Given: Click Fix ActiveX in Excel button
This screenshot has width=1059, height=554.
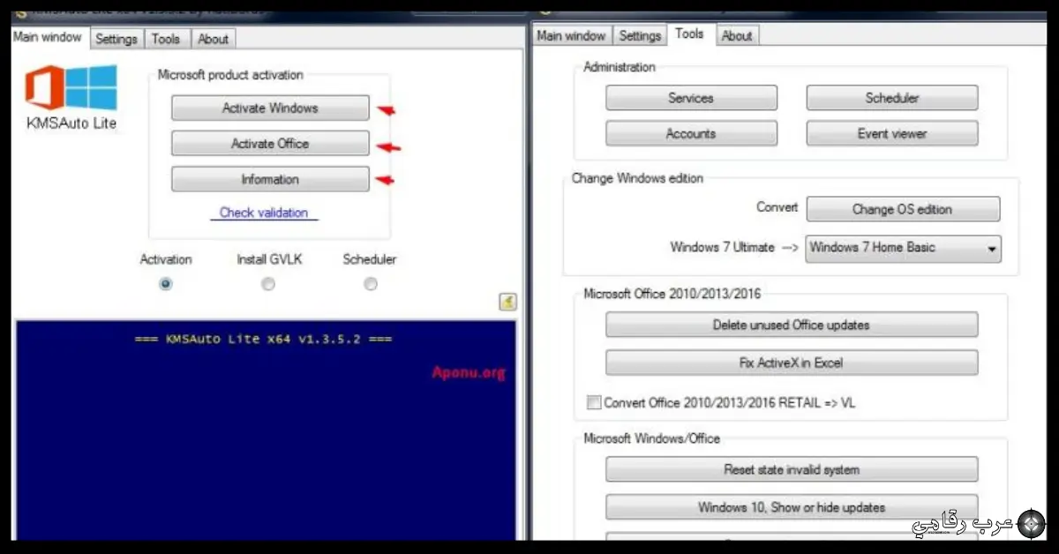Looking at the screenshot, I should coord(791,363).
